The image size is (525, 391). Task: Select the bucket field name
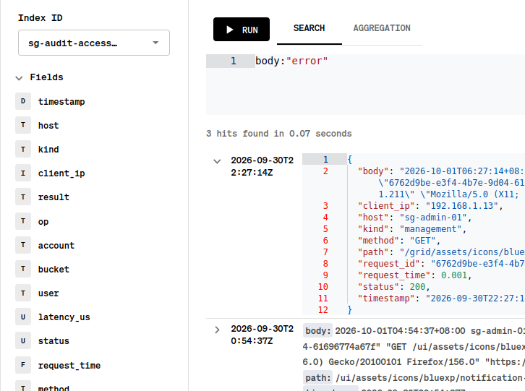pos(54,269)
